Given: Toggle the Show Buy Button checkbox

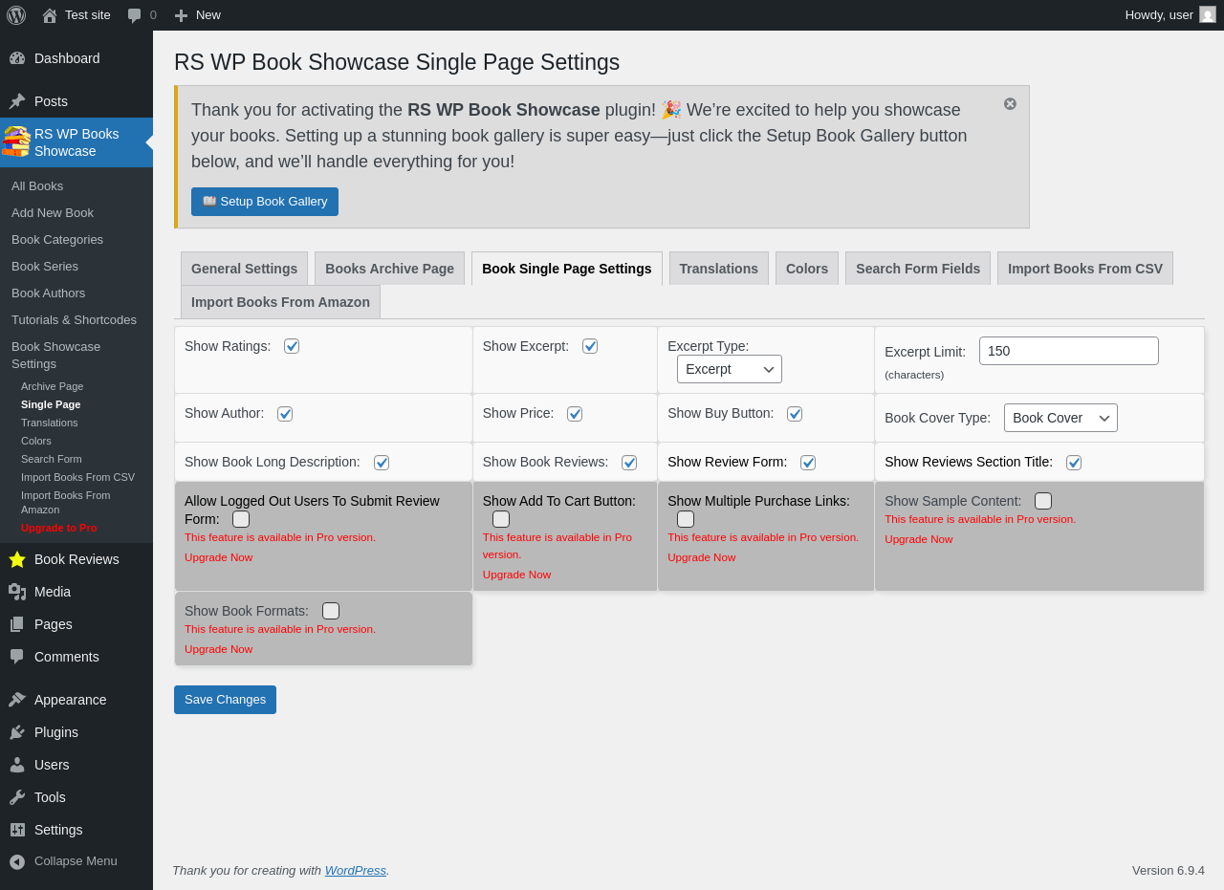Looking at the screenshot, I should 795,414.
